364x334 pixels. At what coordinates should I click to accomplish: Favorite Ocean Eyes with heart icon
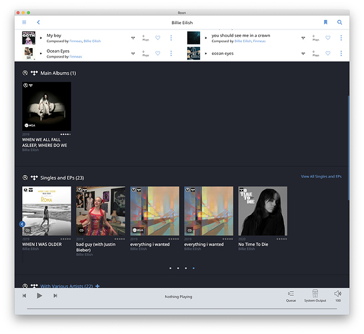(157, 53)
